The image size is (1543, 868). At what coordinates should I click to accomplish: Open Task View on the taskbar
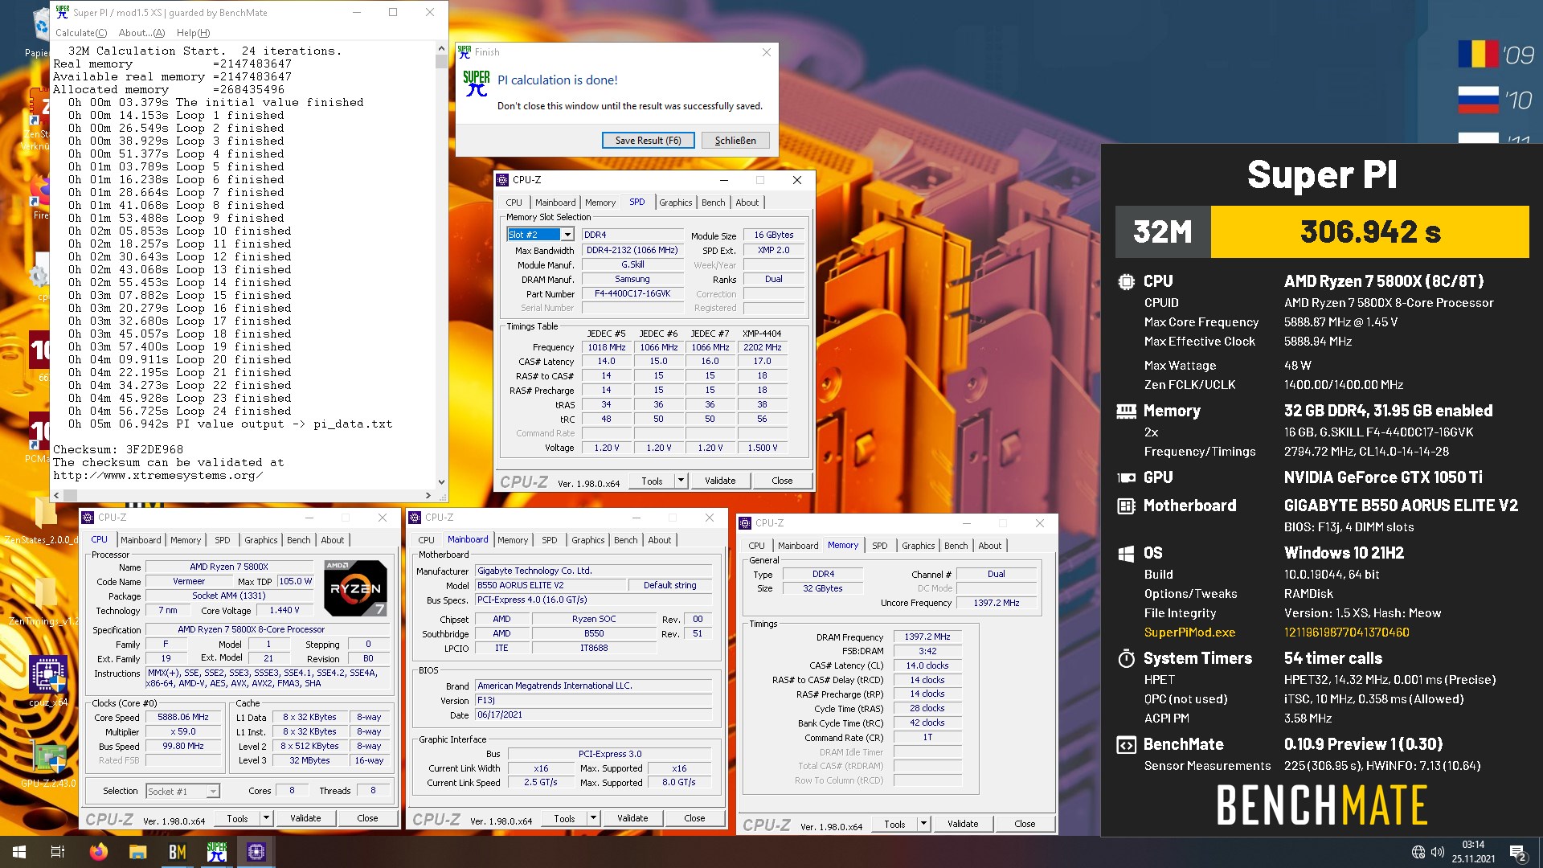click(58, 852)
